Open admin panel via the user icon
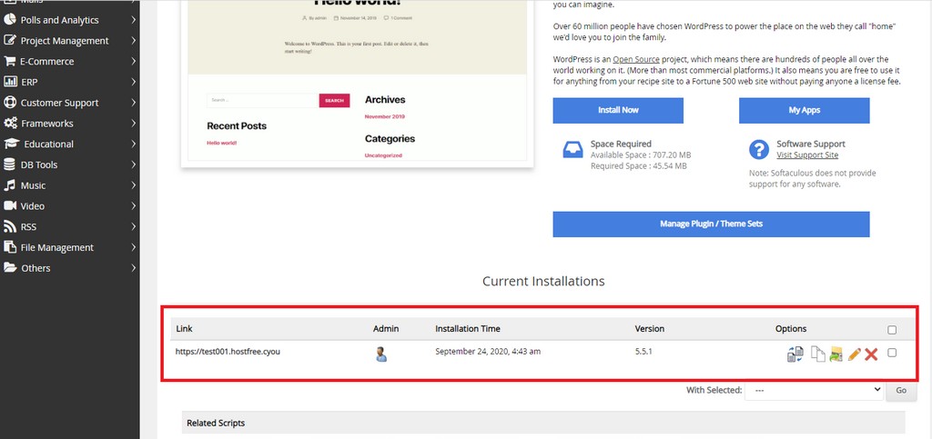Image resolution: width=932 pixels, height=439 pixels. pyautogui.click(x=382, y=354)
